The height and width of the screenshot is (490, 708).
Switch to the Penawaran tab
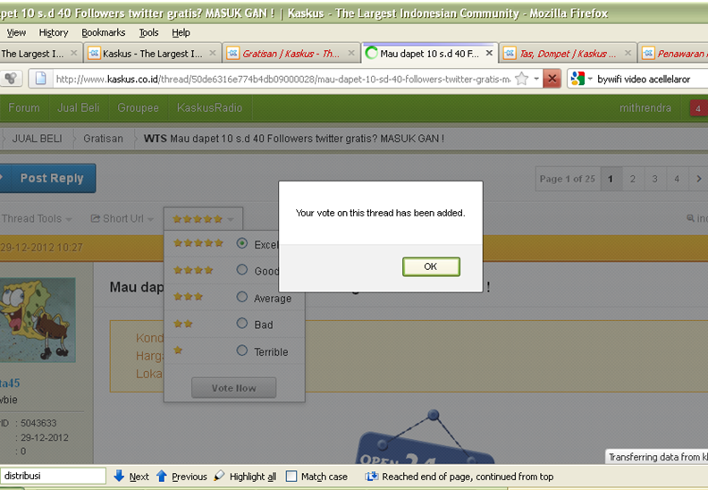[x=673, y=54]
